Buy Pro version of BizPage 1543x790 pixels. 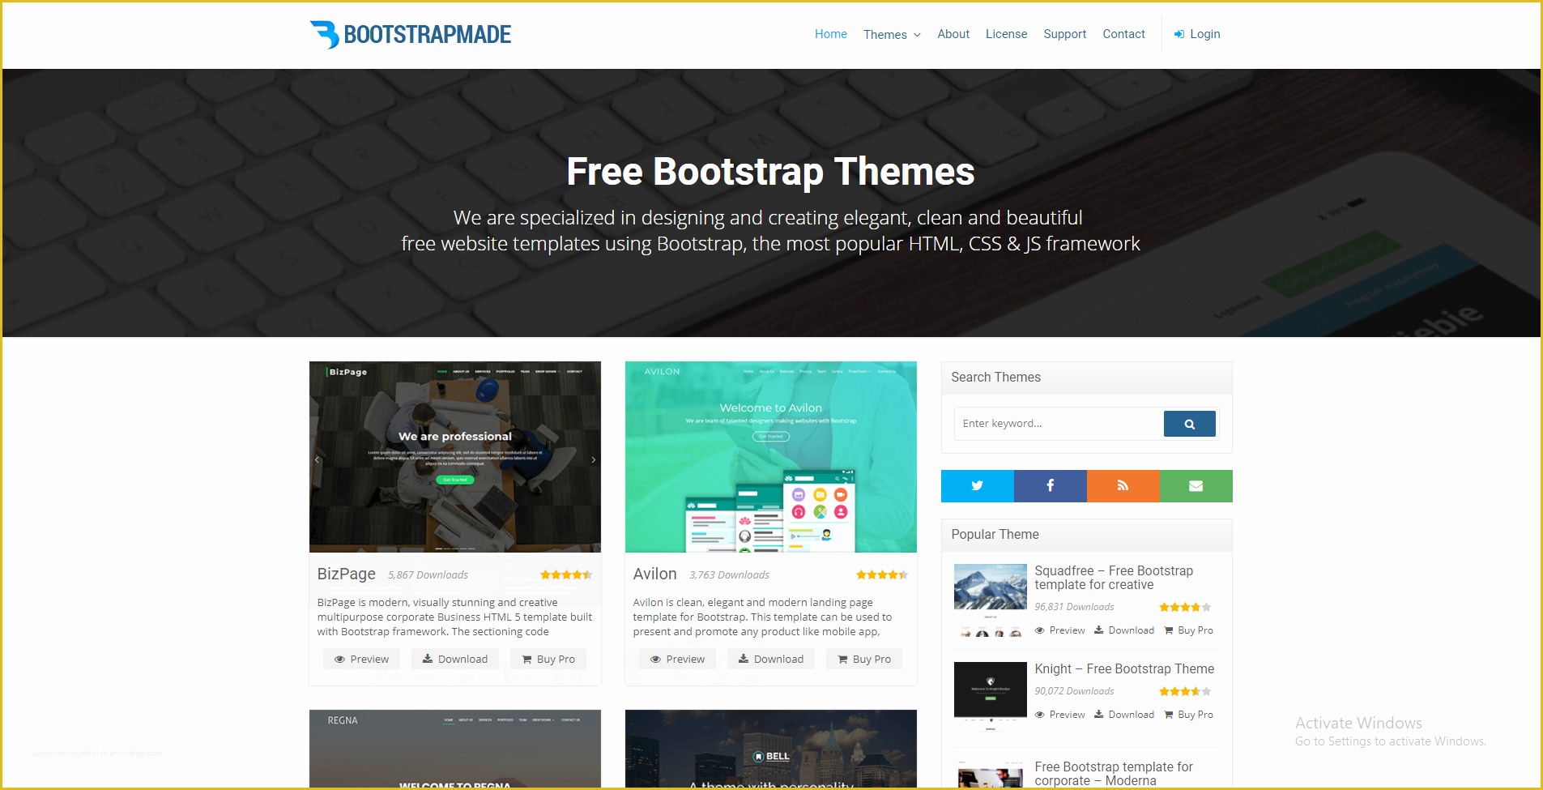(x=548, y=659)
